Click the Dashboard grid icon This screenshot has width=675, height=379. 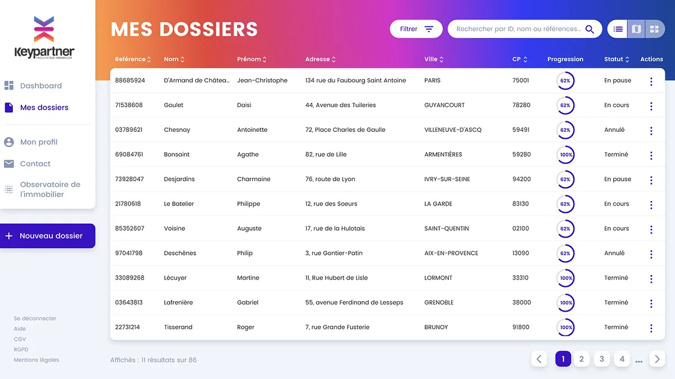point(9,86)
